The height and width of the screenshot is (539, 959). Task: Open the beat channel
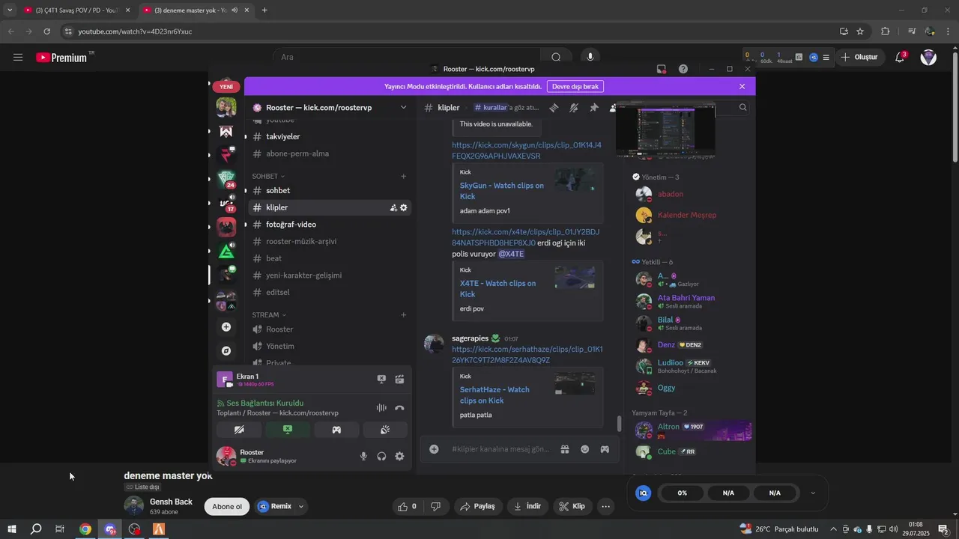(328, 258)
